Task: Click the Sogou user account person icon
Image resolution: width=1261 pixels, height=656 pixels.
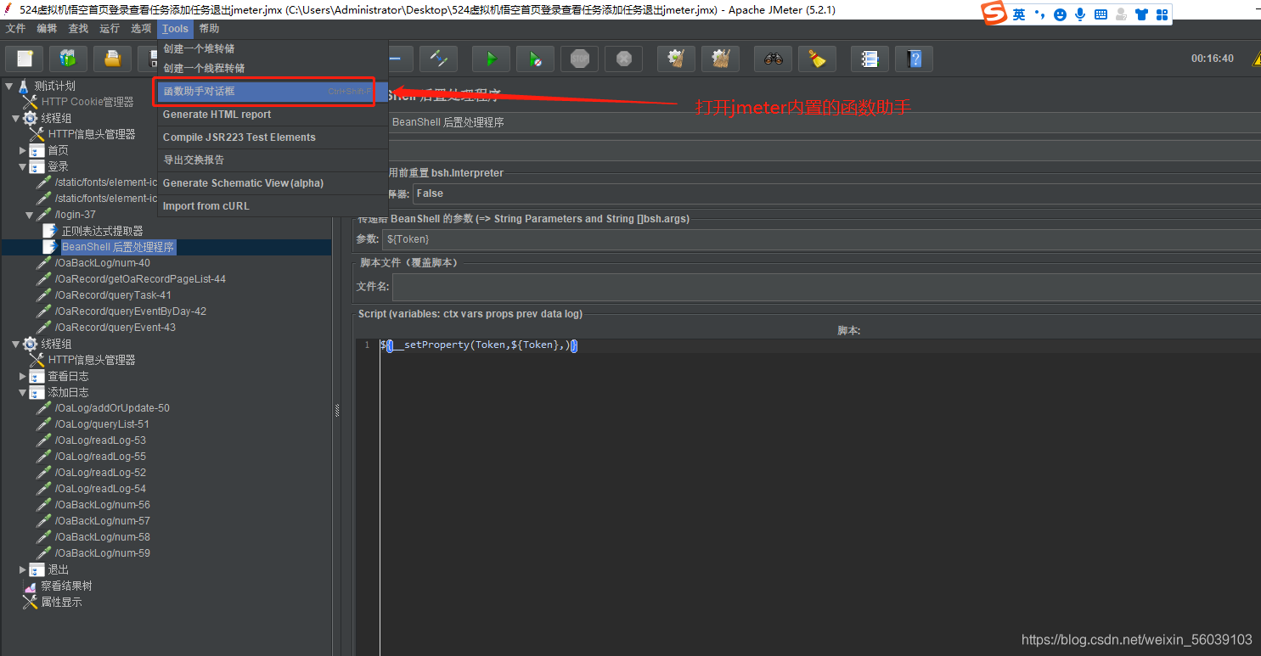Action: pyautogui.click(x=1121, y=14)
